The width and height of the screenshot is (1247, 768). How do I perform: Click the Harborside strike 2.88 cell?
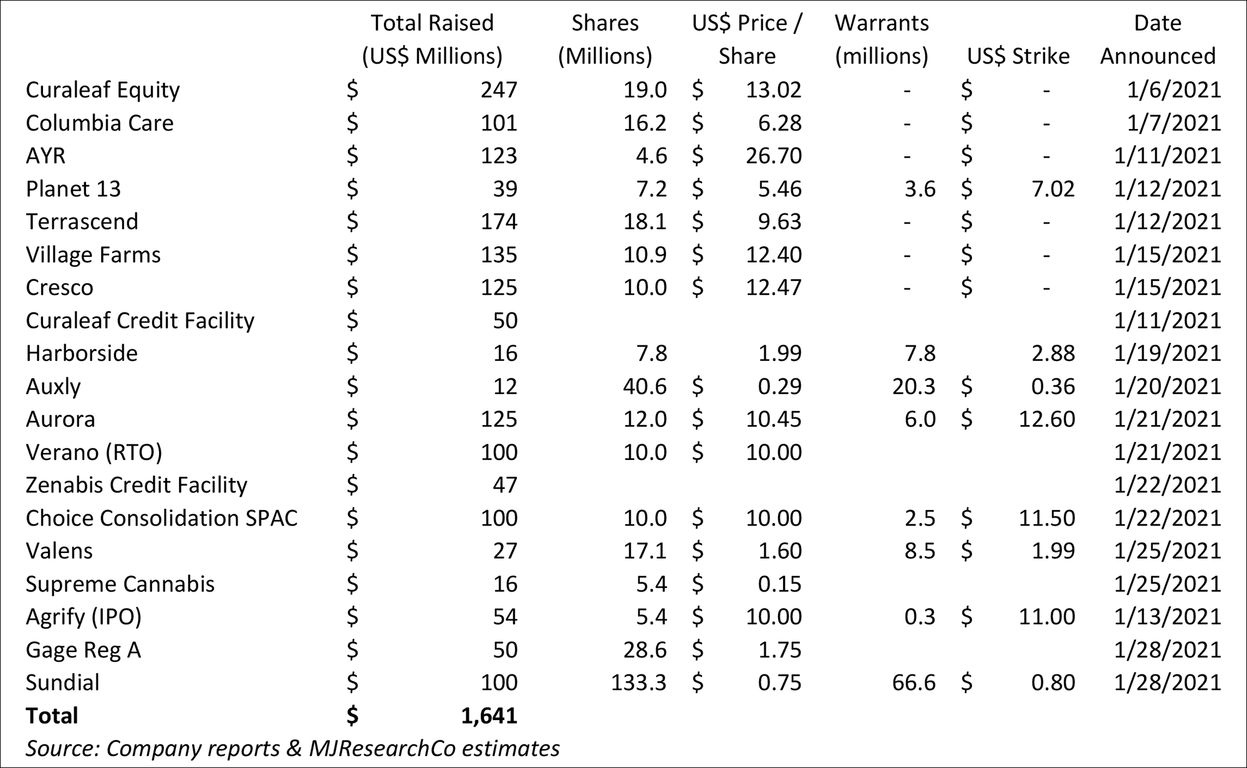coord(1053,353)
